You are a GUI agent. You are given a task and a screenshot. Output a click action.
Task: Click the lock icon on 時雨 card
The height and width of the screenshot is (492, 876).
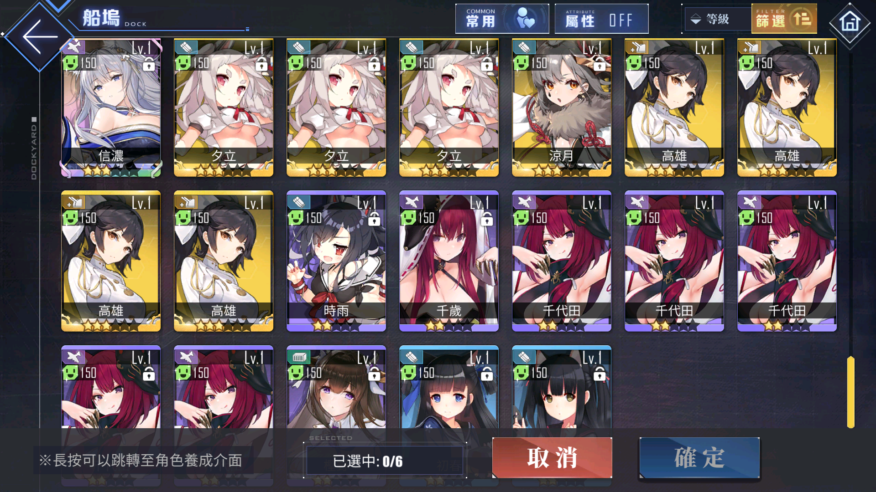tap(374, 219)
